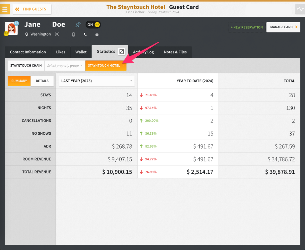This screenshot has width=305, height=250.
Task: Click last year room revenue $9,407.15
Action: (x=120, y=159)
